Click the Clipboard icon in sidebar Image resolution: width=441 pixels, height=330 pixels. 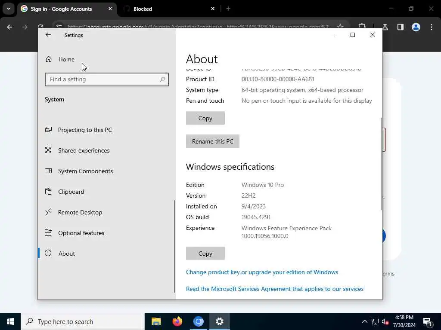click(48, 191)
